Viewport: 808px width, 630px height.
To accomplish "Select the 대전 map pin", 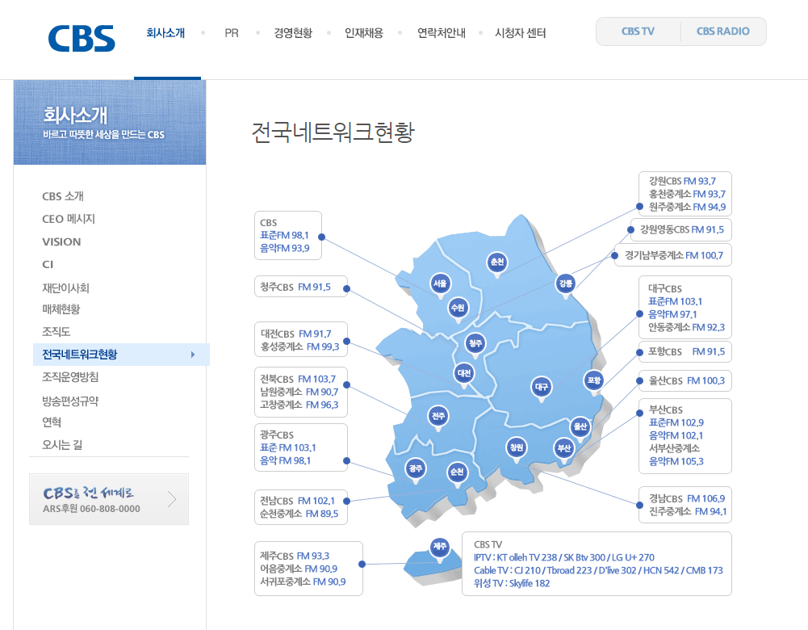I will click(x=464, y=375).
